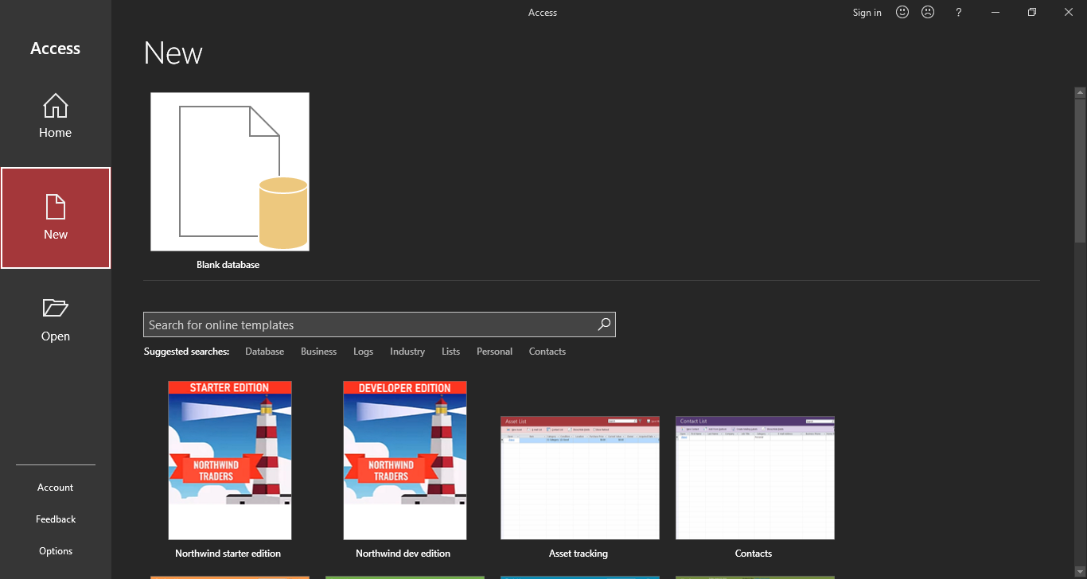The height and width of the screenshot is (579, 1087).
Task: Open Northwind starter edition template
Action: point(229,460)
